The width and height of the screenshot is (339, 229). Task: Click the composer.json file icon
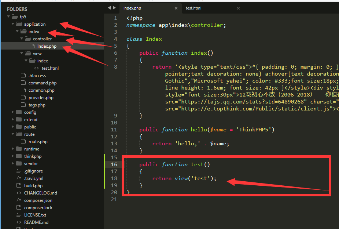coord(19,200)
